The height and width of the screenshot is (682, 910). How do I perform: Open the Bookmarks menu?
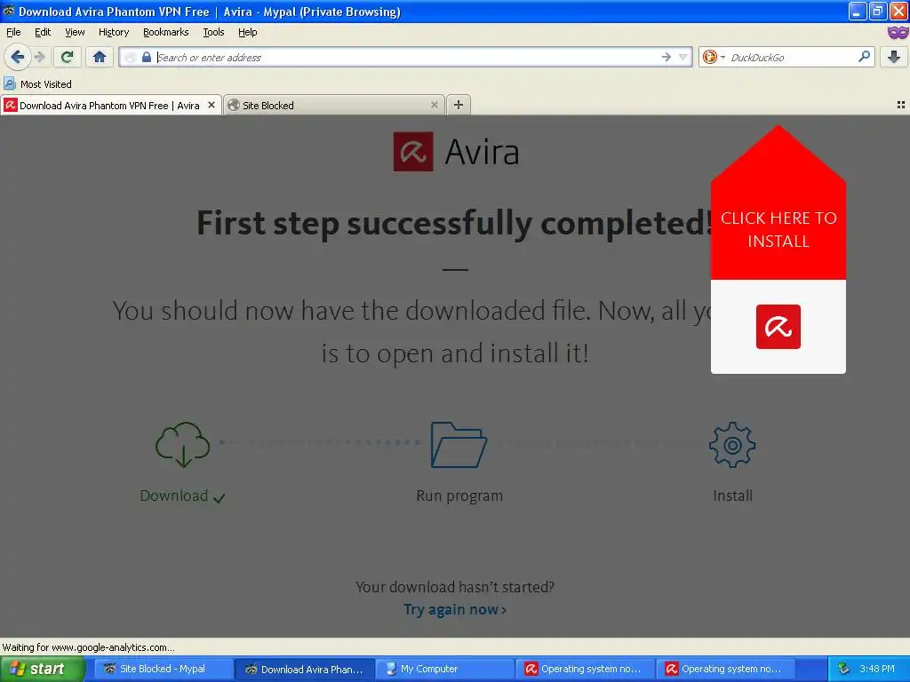[x=166, y=33]
